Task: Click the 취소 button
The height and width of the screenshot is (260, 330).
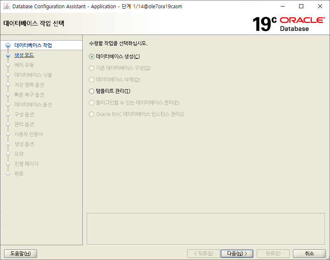Action: click(x=309, y=253)
